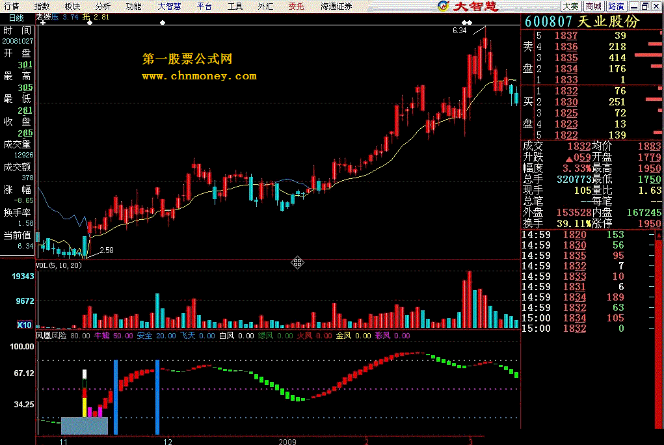This screenshot has width=664, height=445.
Task: Open the 分析 menu
Action: [103, 7]
